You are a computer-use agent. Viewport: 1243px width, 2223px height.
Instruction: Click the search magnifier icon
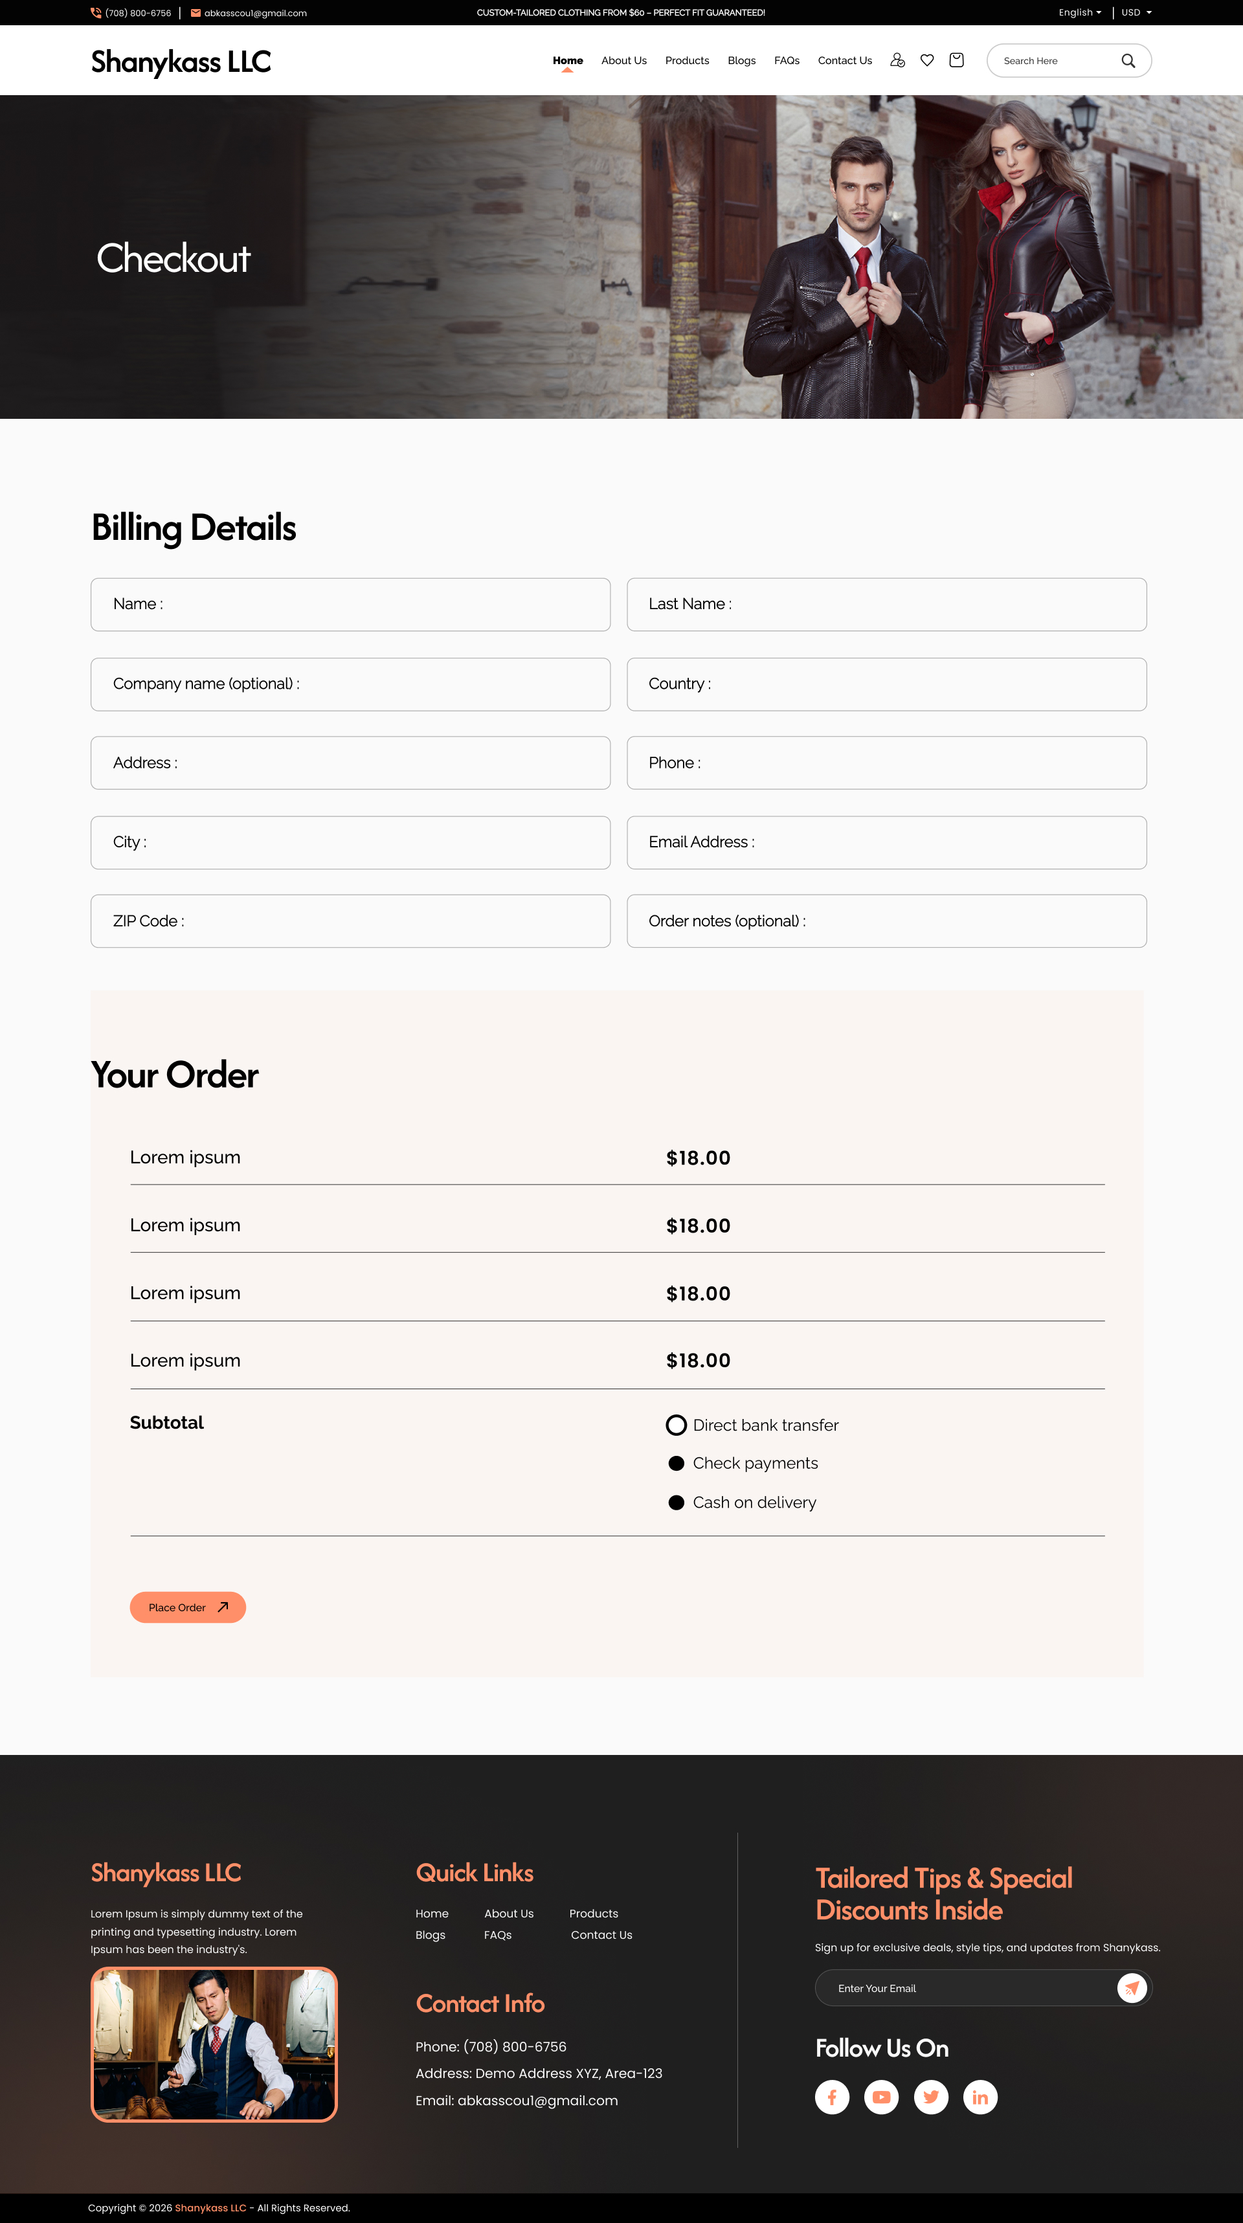click(1128, 61)
